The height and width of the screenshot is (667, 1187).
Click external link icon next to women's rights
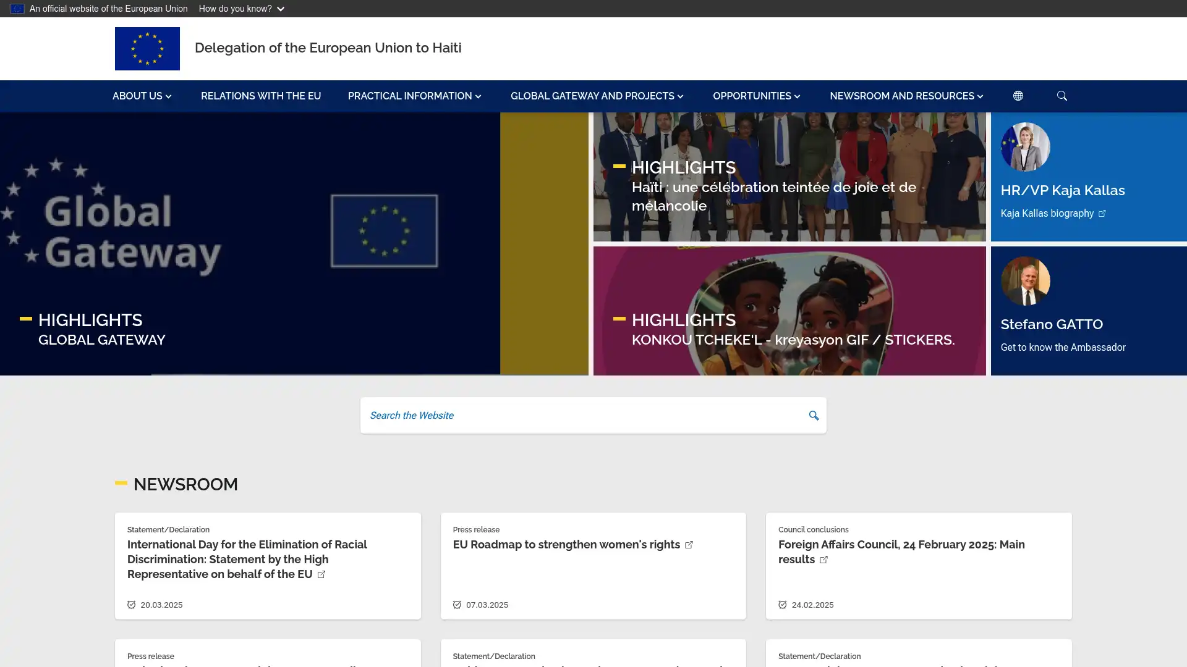tap(689, 545)
